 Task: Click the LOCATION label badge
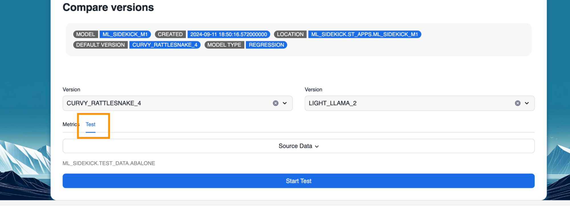click(290, 34)
